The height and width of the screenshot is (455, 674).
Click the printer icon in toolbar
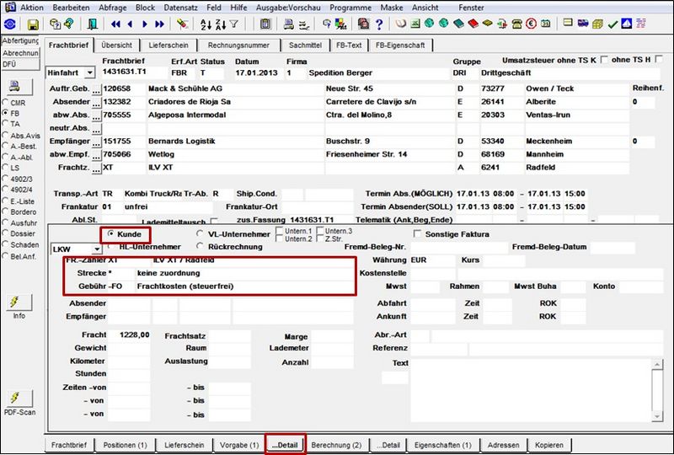(x=288, y=24)
